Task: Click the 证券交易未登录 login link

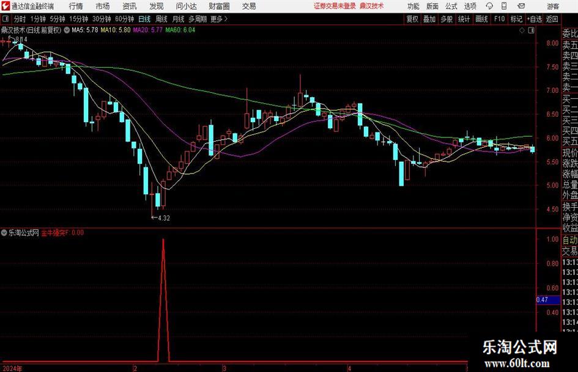Action: pos(335,6)
